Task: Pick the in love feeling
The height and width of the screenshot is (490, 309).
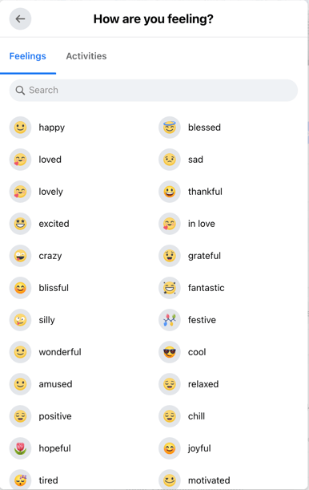Action: [227, 224]
